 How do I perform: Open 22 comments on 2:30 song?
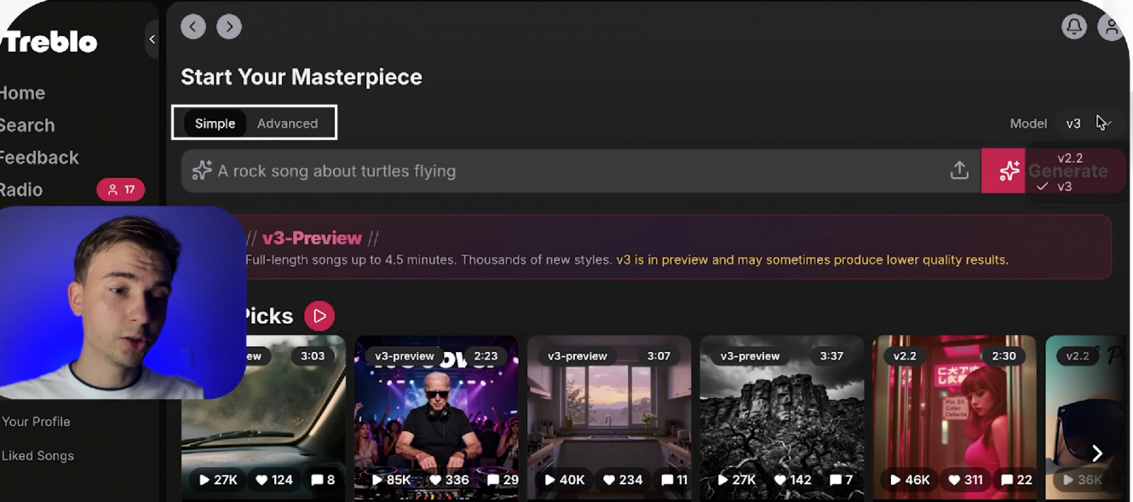coord(1017,479)
